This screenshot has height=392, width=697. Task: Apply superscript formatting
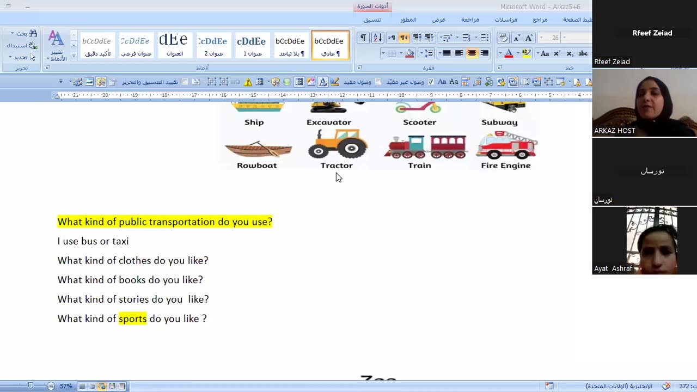point(557,53)
